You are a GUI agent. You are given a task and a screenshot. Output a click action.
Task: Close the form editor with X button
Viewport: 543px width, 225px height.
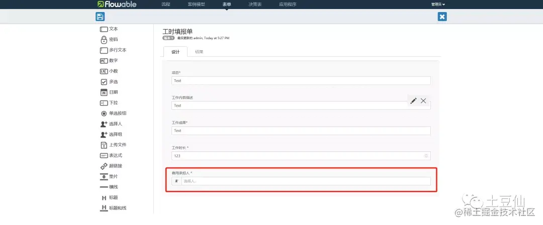(442, 17)
